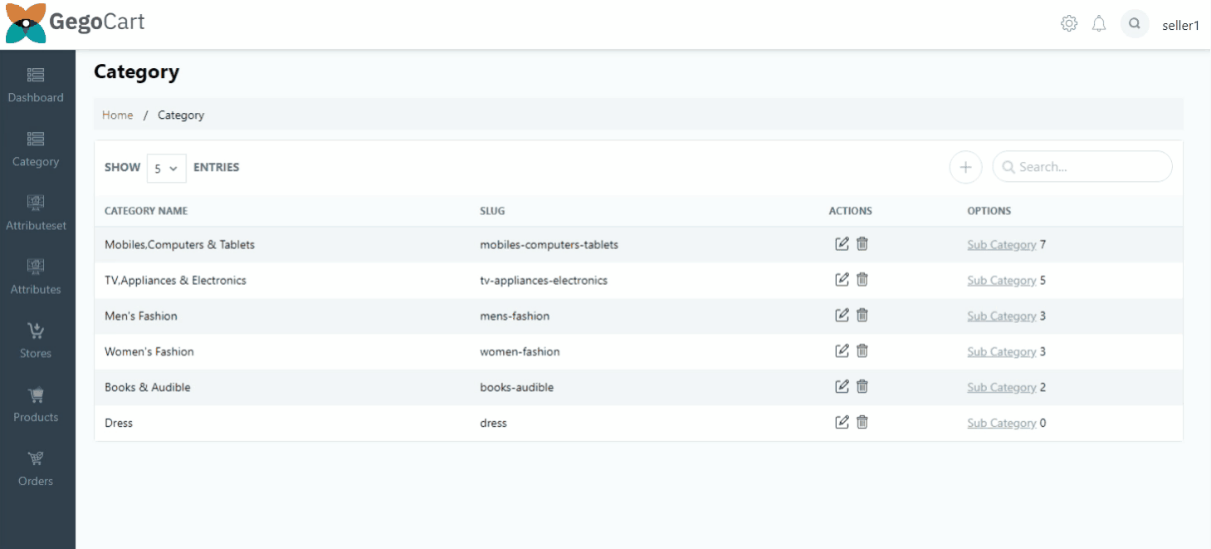Open Dashboard in the sidebar
The image size is (1211, 549).
tap(36, 86)
